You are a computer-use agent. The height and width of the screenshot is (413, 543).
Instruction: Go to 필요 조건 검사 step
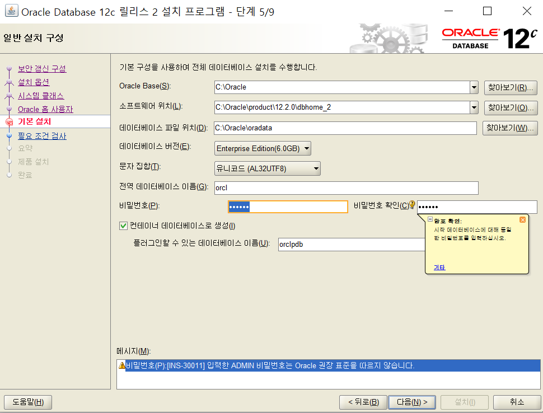pos(42,136)
